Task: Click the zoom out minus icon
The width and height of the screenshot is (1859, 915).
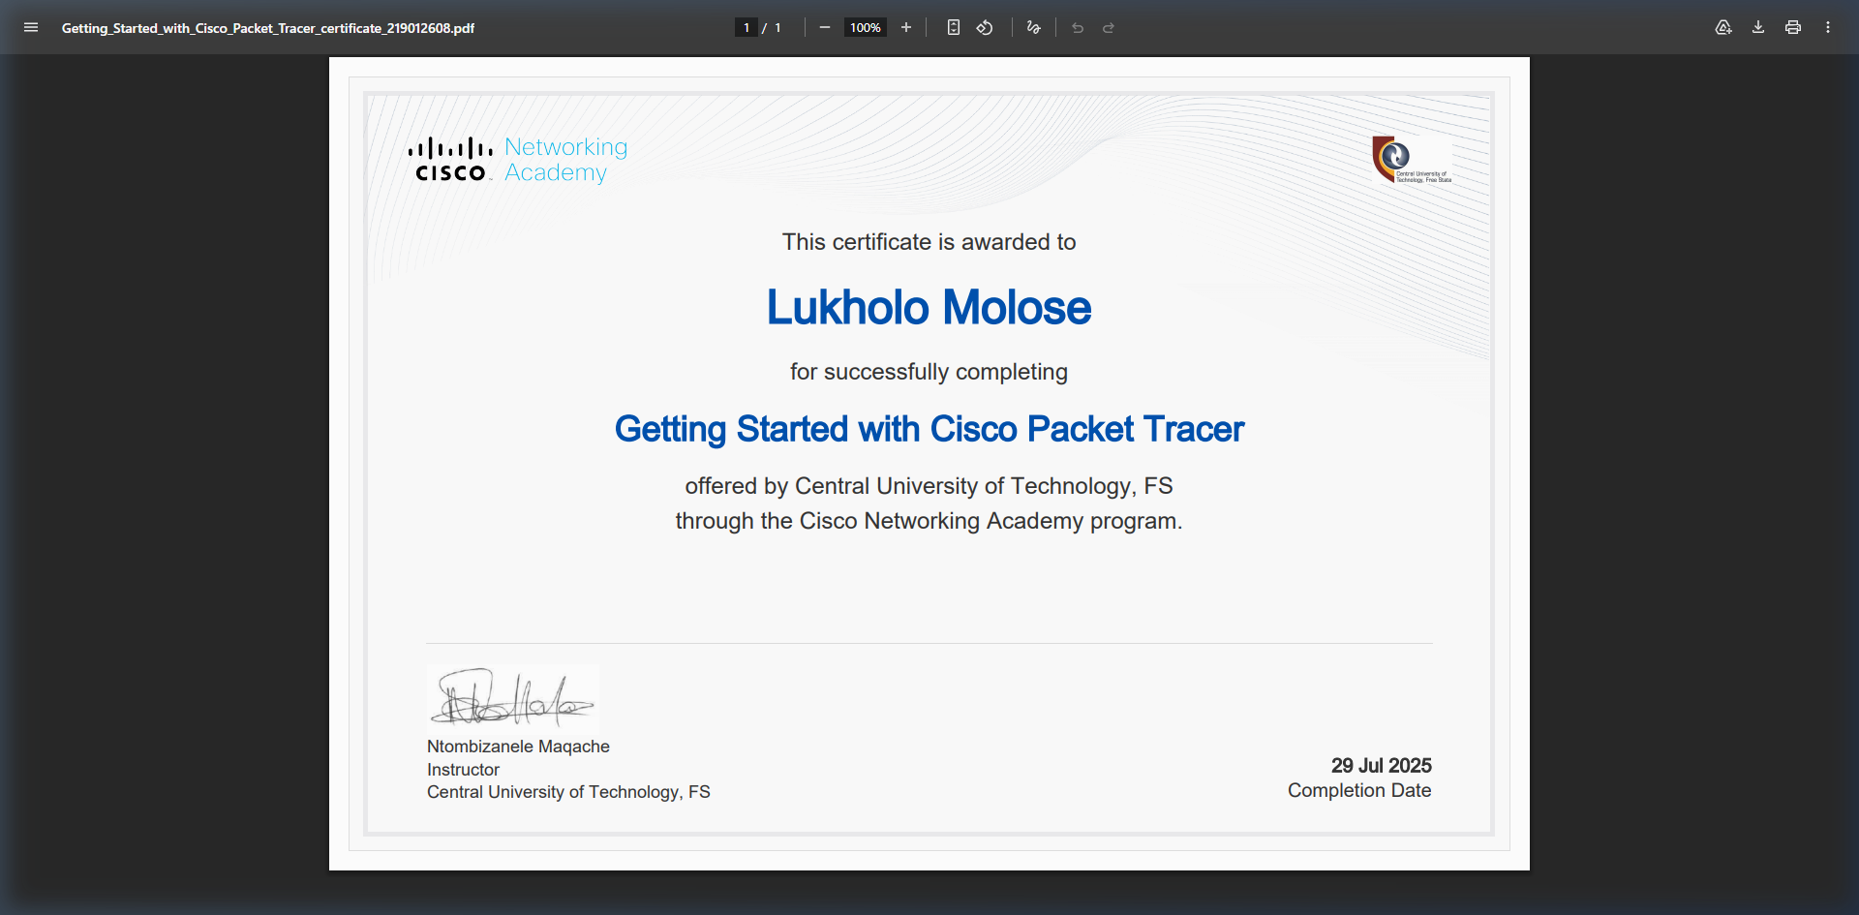Action: [825, 27]
